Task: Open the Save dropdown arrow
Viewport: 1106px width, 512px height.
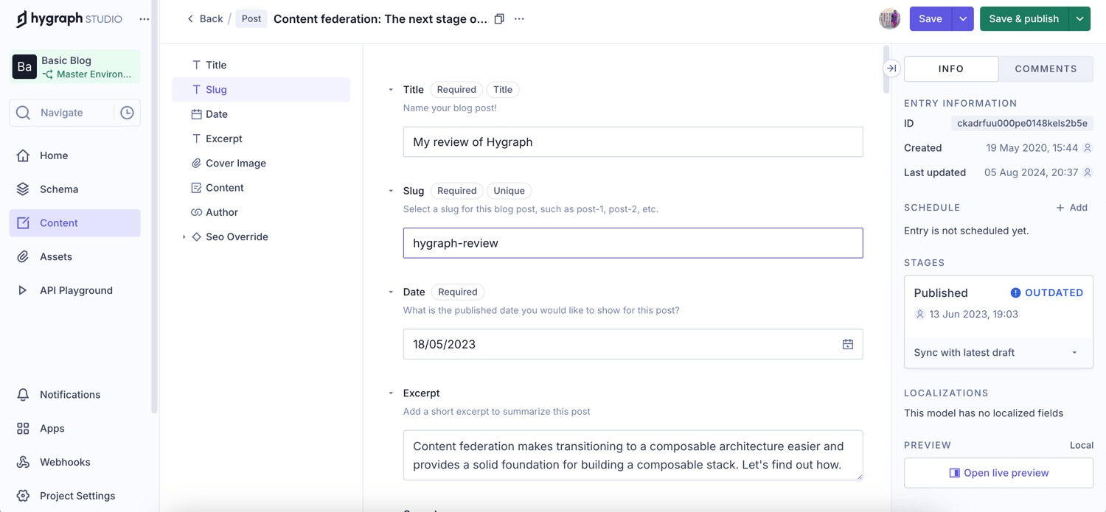Action: pos(963,19)
